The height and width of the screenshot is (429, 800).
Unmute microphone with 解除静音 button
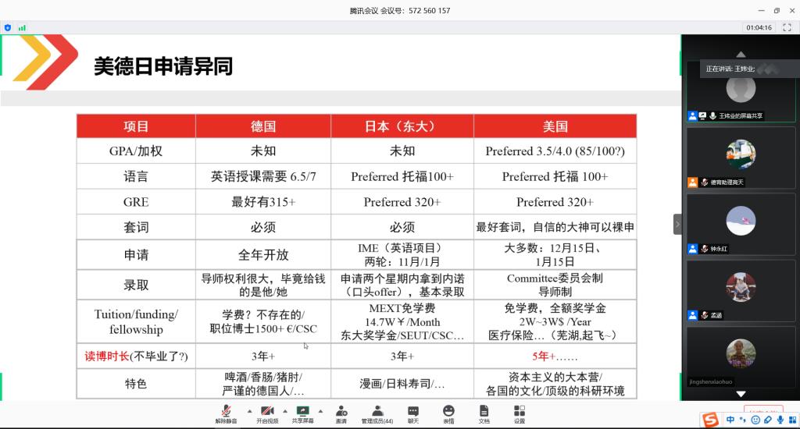coord(227,412)
